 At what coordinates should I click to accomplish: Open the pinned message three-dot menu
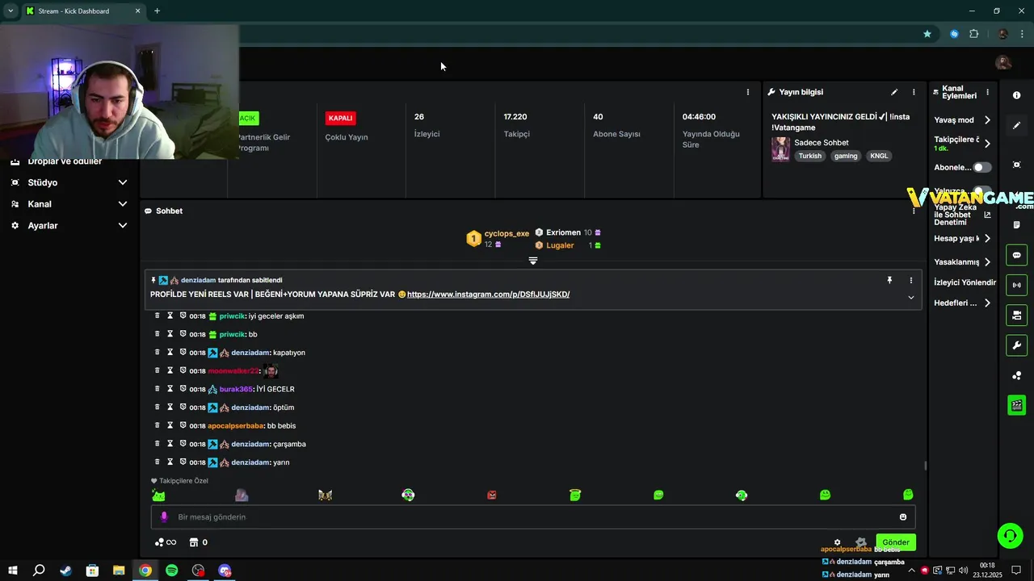(x=910, y=280)
